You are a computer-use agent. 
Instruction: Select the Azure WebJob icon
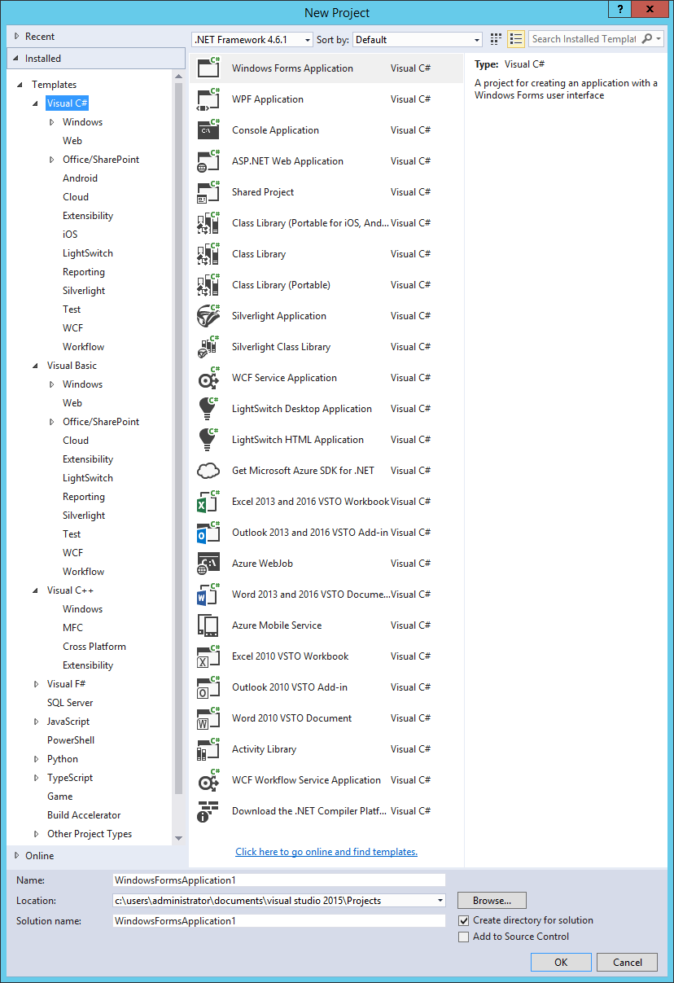point(208,564)
